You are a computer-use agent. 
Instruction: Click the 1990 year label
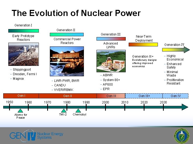coord(86,102)
